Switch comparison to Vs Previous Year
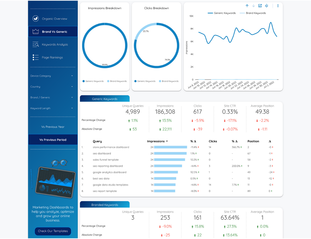This screenshot has width=311, height=239. point(53,126)
